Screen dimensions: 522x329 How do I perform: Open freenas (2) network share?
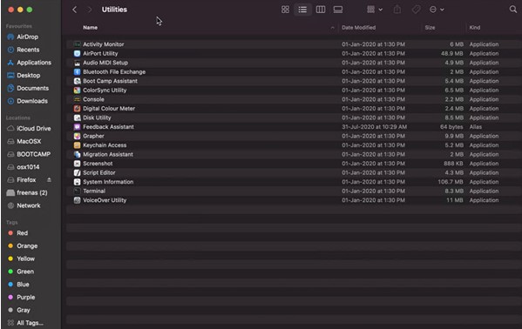point(32,192)
